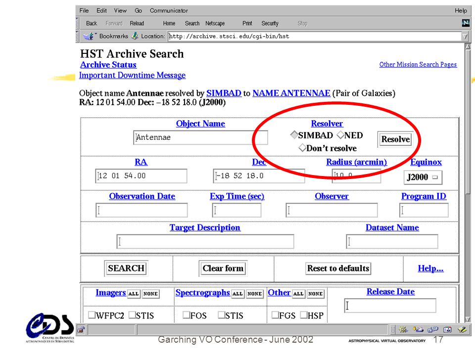Click the Netscape N logo icon

click(x=466, y=23)
